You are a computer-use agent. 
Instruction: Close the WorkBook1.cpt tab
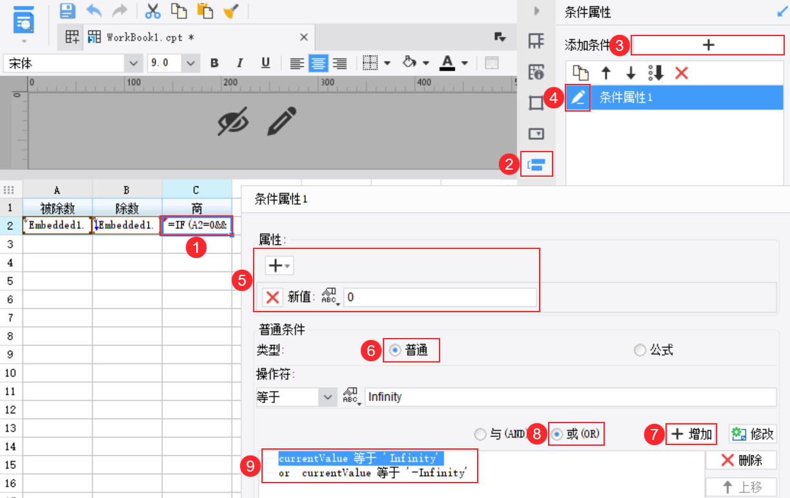click(x=303, y=37)
